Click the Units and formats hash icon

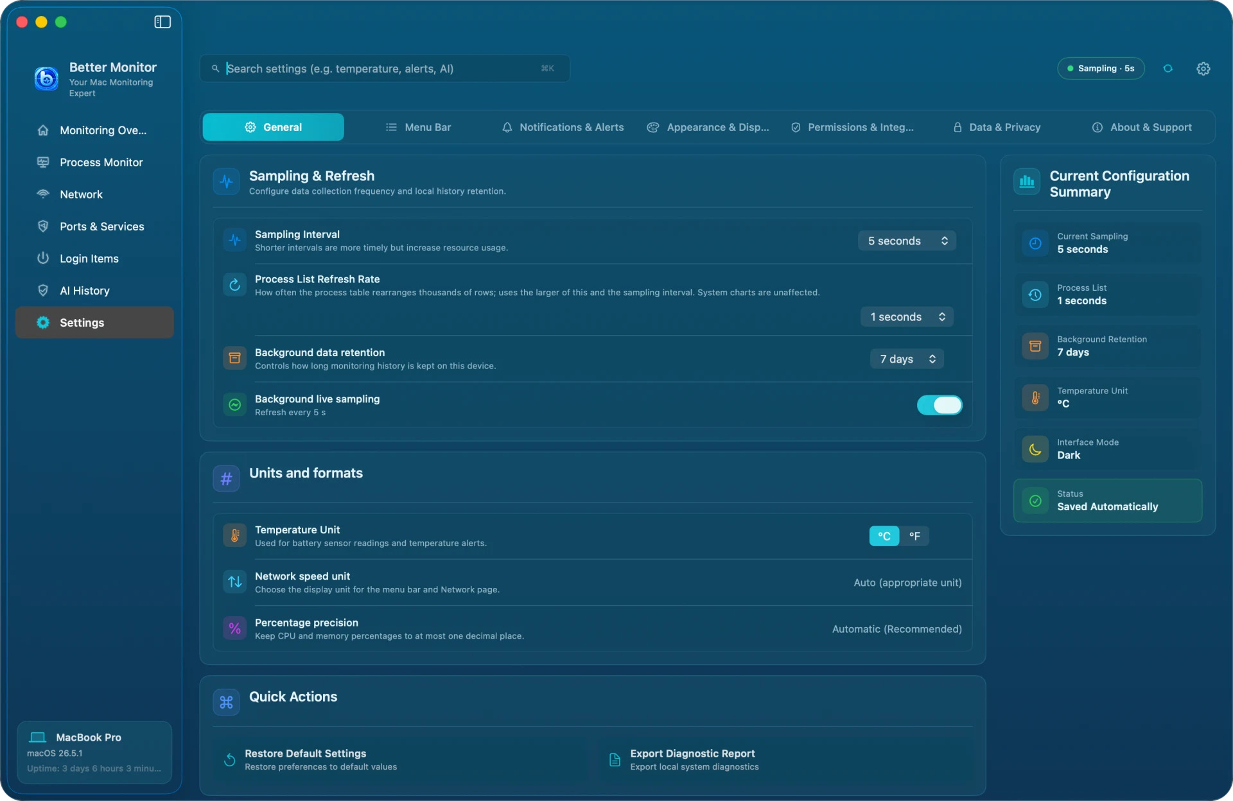coord(226,479)
